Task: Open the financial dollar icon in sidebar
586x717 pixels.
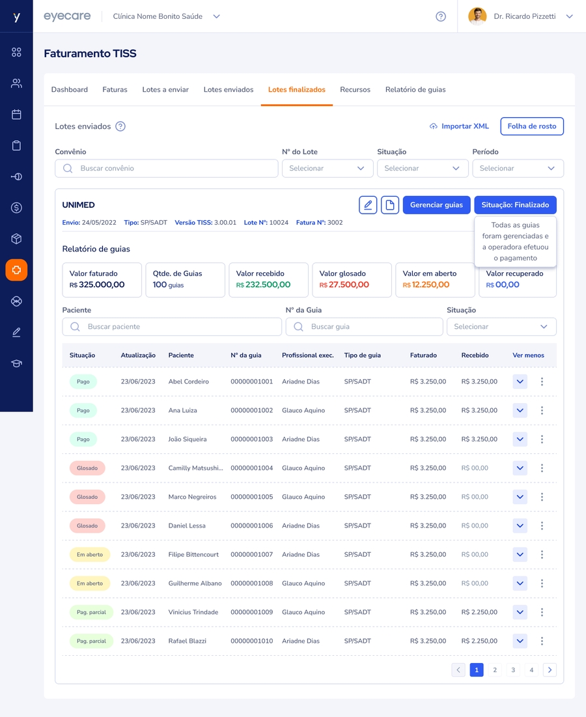Action: [16, 208]
